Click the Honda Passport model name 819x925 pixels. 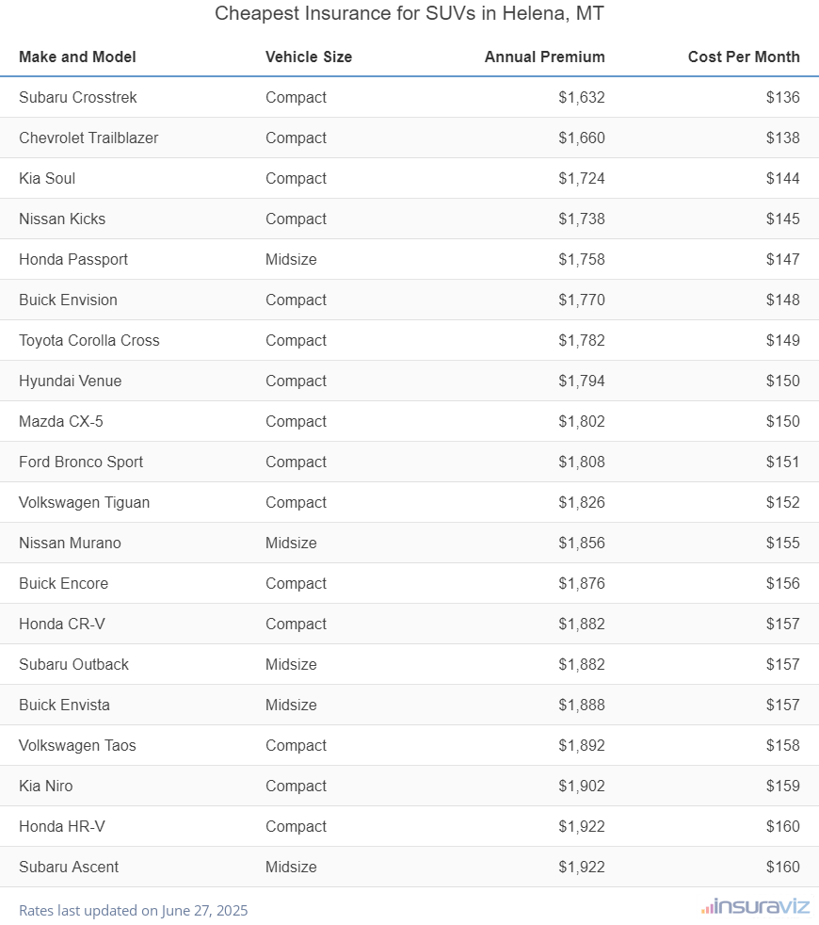pos(73,259)
